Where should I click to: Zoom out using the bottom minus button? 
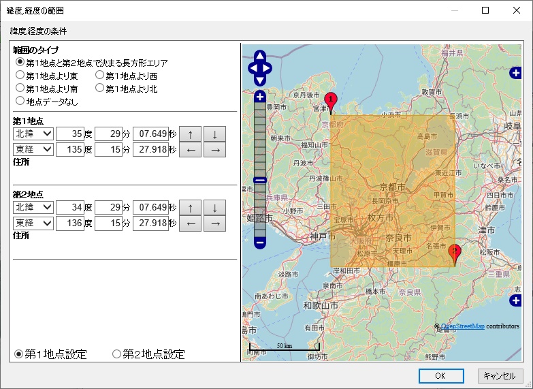[260, 242]
